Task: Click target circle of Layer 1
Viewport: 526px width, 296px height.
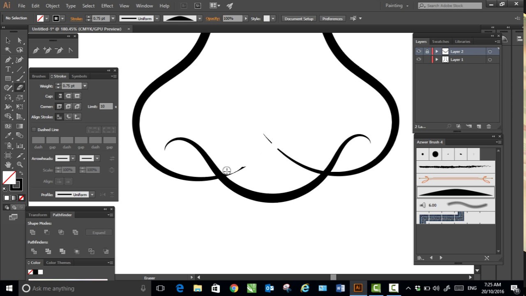Action: tap(490, 60)
